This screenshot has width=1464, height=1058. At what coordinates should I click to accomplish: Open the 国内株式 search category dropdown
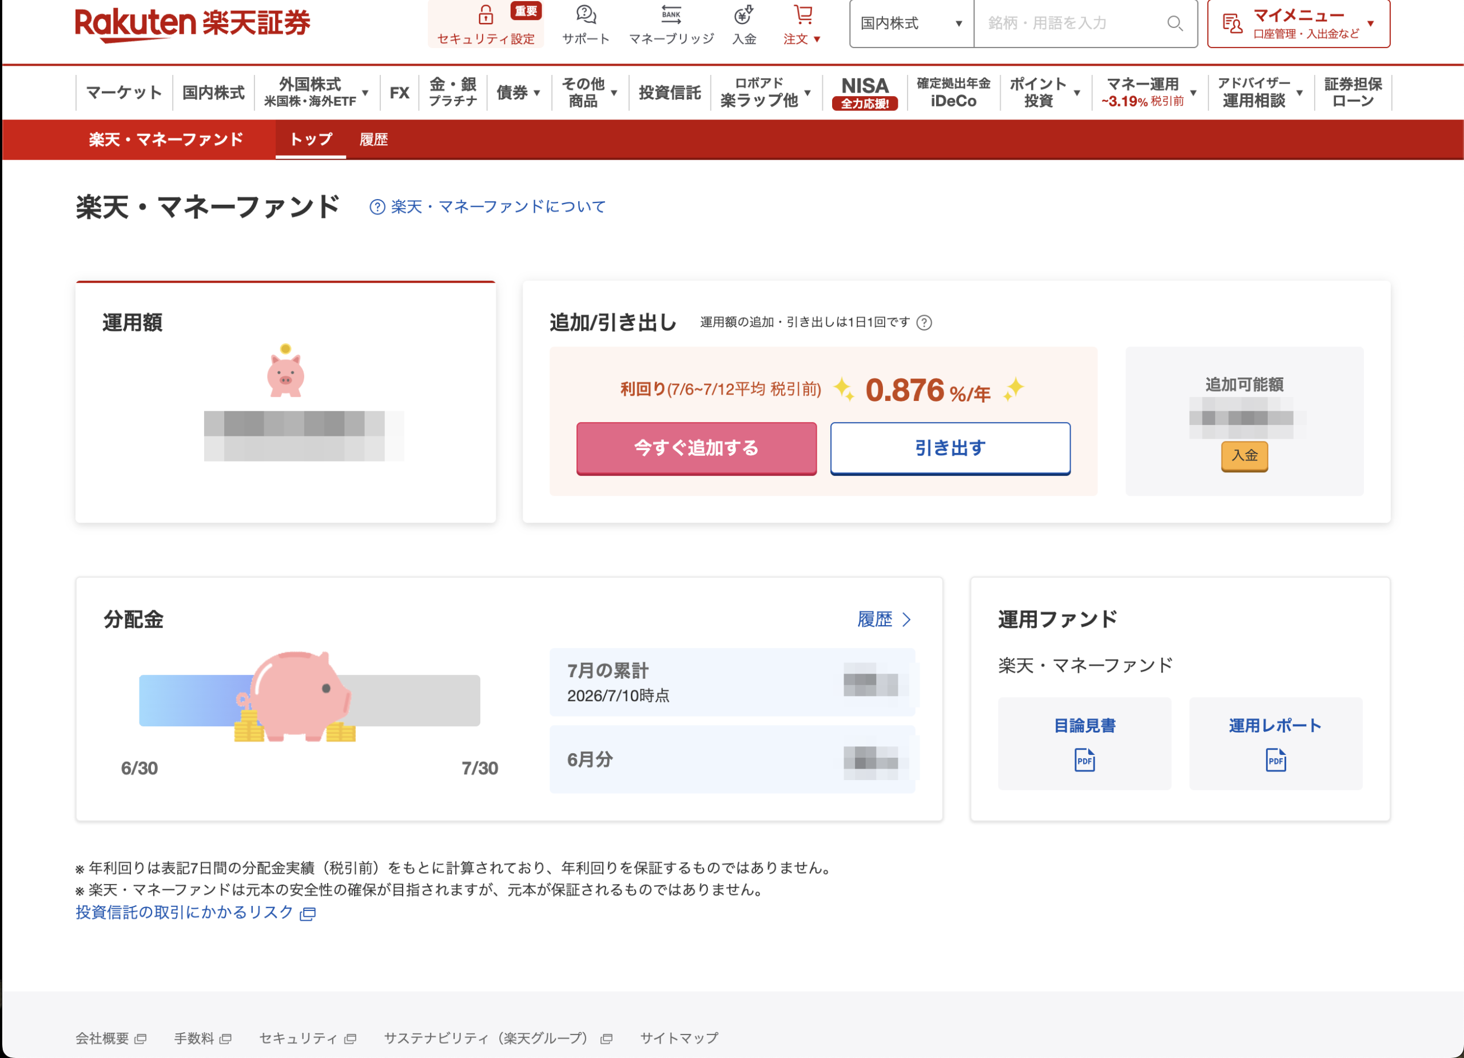(912, 23)
